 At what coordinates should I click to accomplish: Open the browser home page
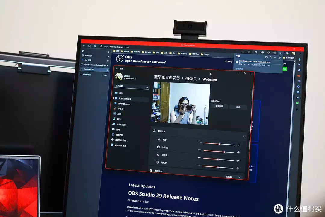click(95, 46)
